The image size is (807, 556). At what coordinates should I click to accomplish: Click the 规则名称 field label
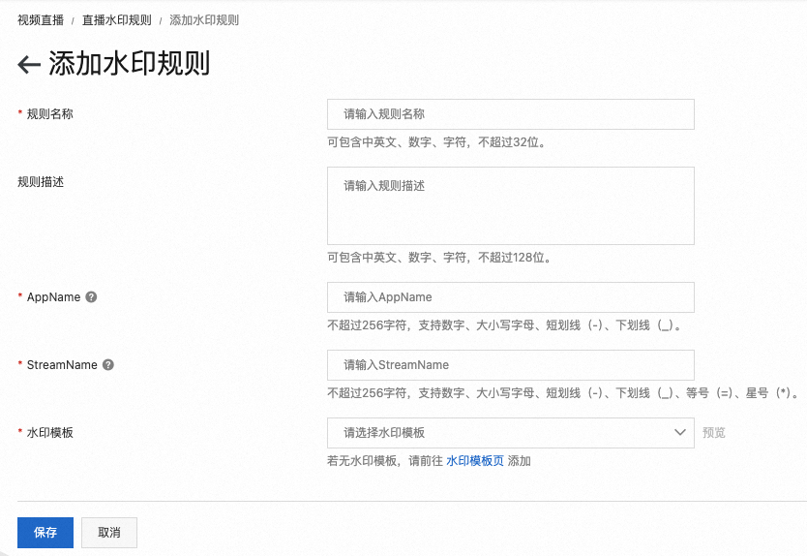click(50, 114)
